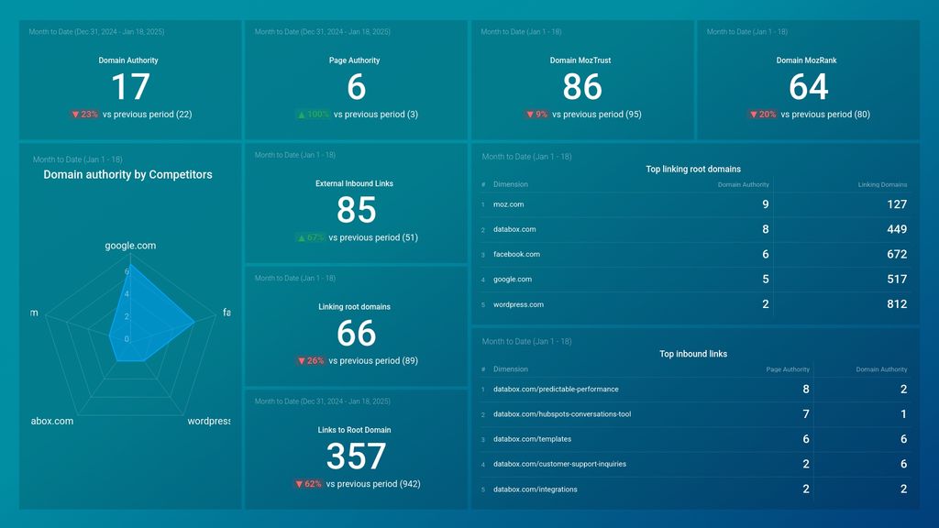Click the green 100% increase indicator
Image resolution: width=939 pixels, height=528 pixels.
314,115
